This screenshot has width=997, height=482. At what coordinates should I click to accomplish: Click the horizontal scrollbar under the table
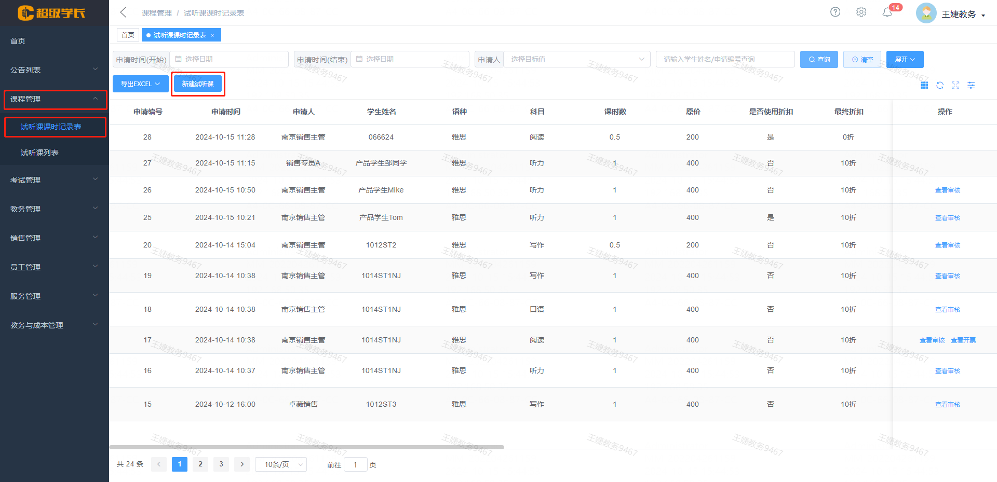306,447
